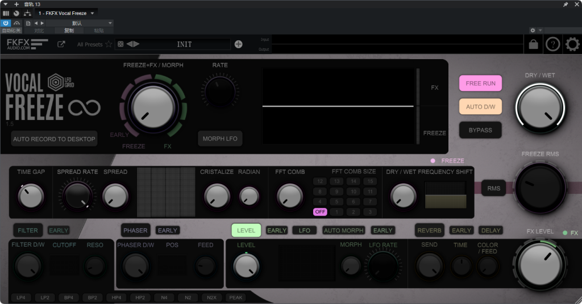Click the host preset document icon
The width and height of the screenshot is (582, 304).
tap(28, 23)
